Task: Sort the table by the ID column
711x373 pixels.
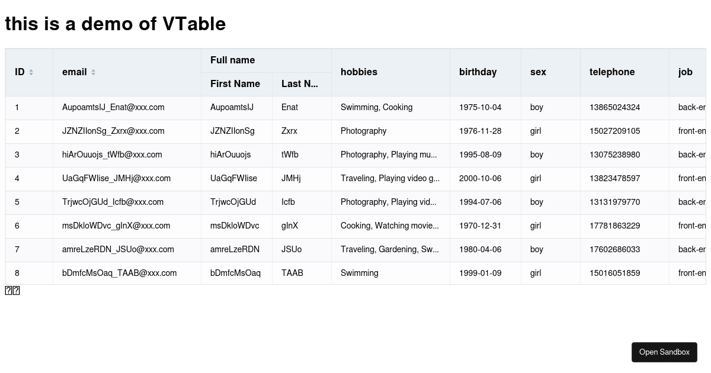Action: [20, 72]
